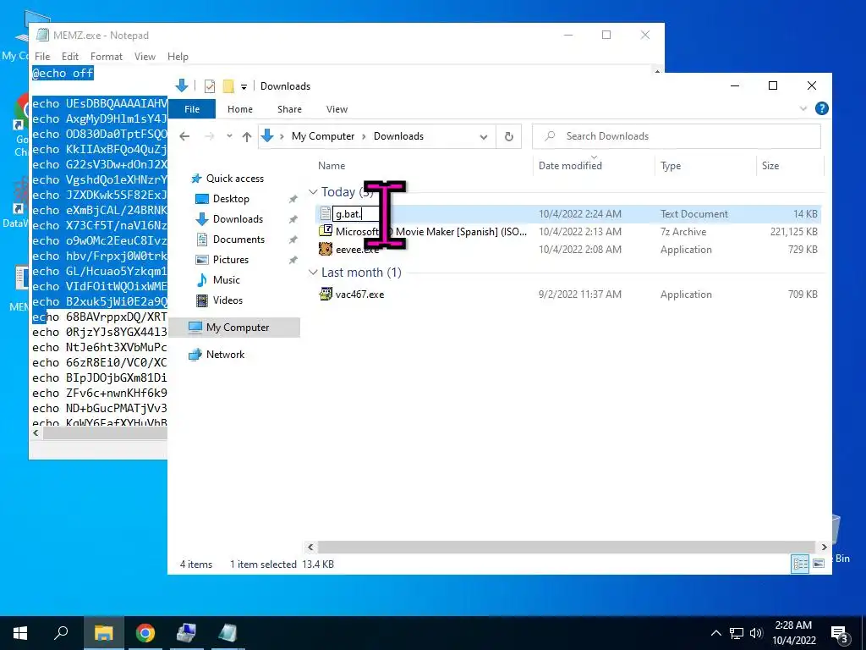The image size is (866, 650).
Task: Collapse the Last month group
Action: [x=313, y=273]
